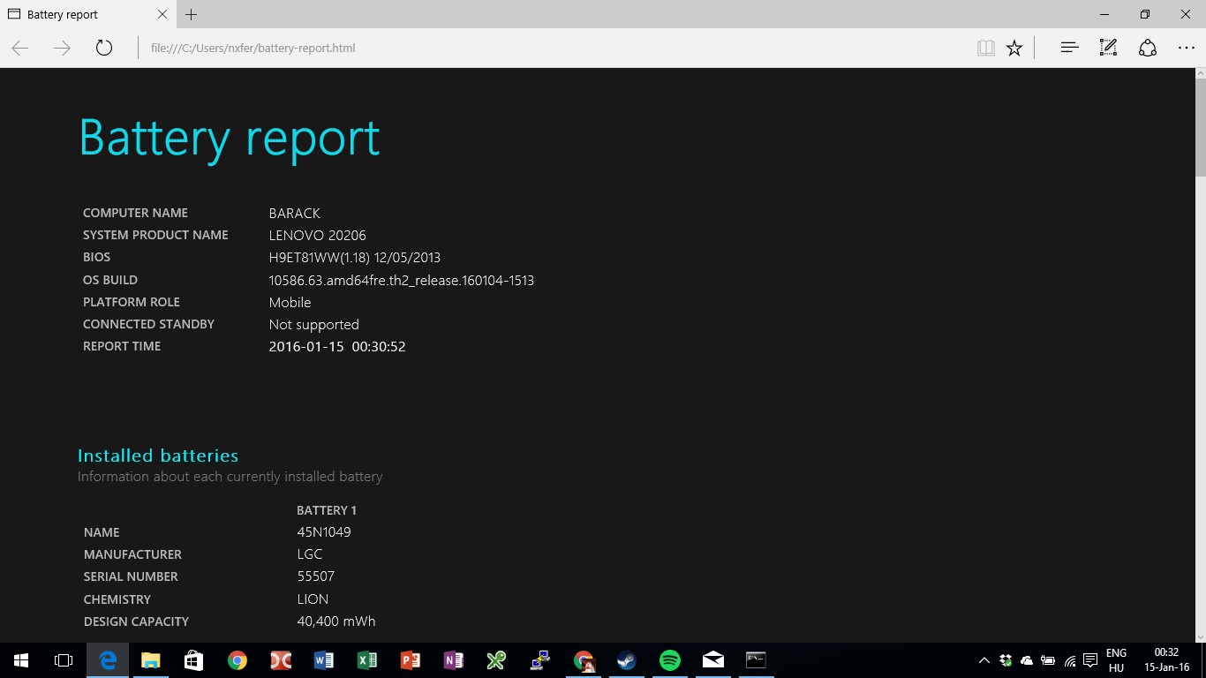This screenshot has height=678, width=1206.
Task: Make a Web Note with pen icon
Action: point(1108,48)
